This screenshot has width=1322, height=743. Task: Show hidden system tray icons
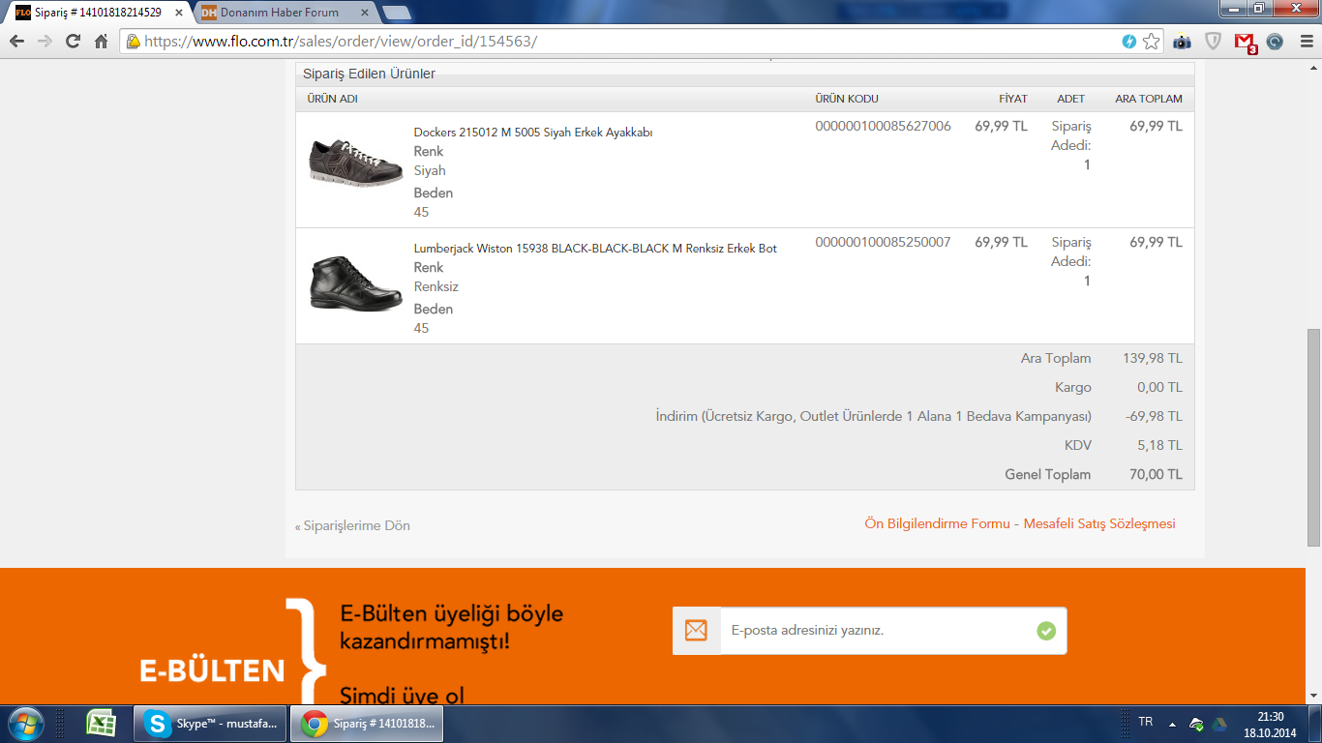[1172, 724]
